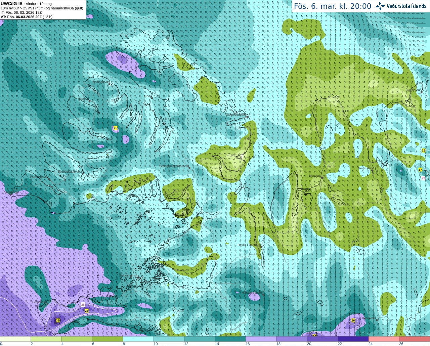This screenshot has height=346, width=430.
Task: Select the 14–16 m/s dark teal legend swatch
Action: pyautogui.click(x=230, y=339)
